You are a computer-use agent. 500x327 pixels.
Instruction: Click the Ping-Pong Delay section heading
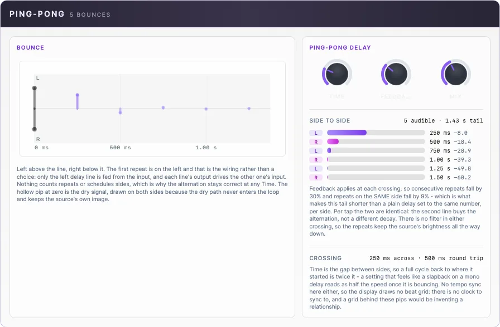pos(340,47)
